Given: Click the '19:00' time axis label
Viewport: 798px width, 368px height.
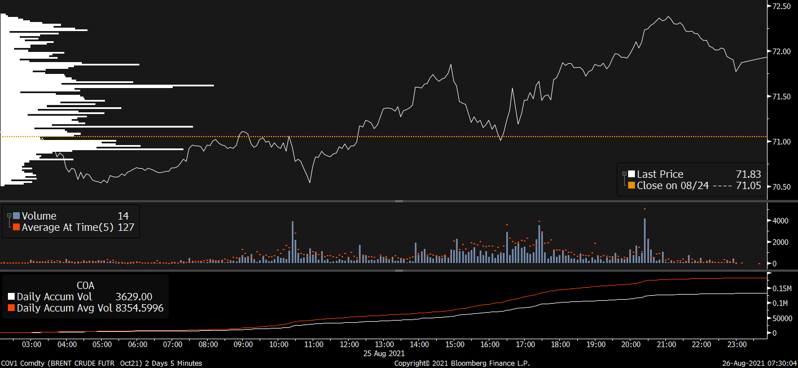Looking at the screenshot, I should coord(596,344).
